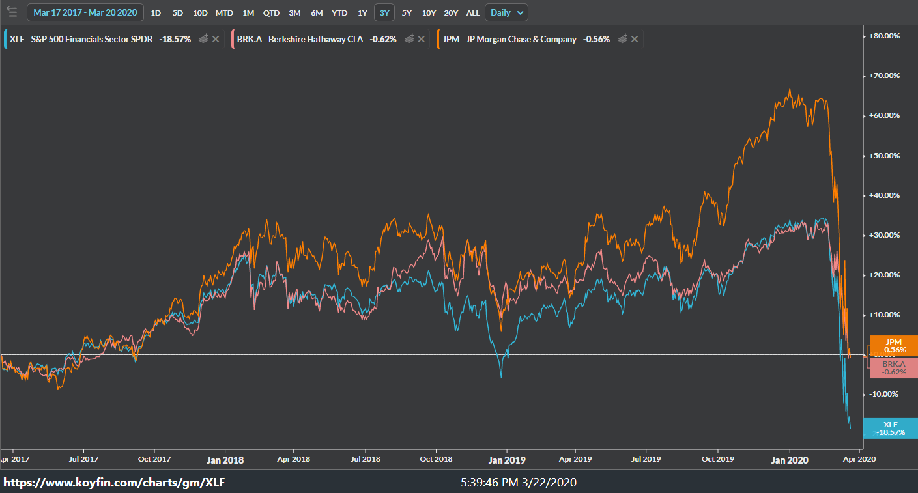Toggle the sidebar collapse icon
The height and width of the screenshot is (493, 918).
pos(12,12)
